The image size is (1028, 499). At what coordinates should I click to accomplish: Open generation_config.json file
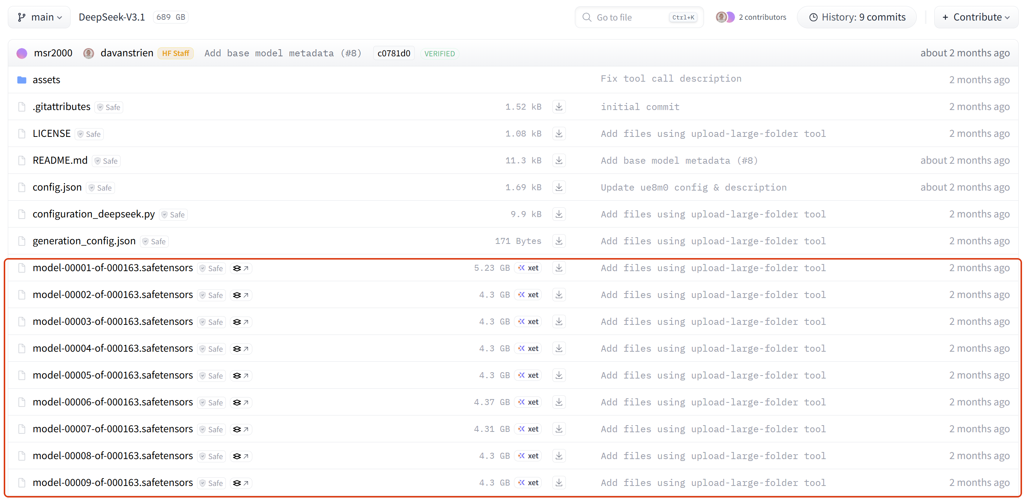(x=84, y=241)
